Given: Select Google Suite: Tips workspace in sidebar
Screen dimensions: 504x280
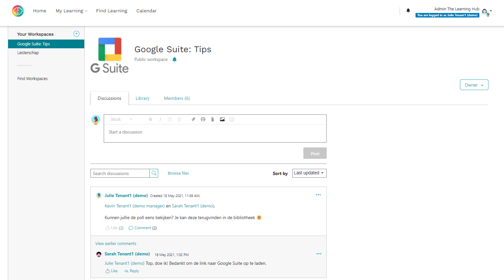Looking at the screenshot, I should click(46, 44).
